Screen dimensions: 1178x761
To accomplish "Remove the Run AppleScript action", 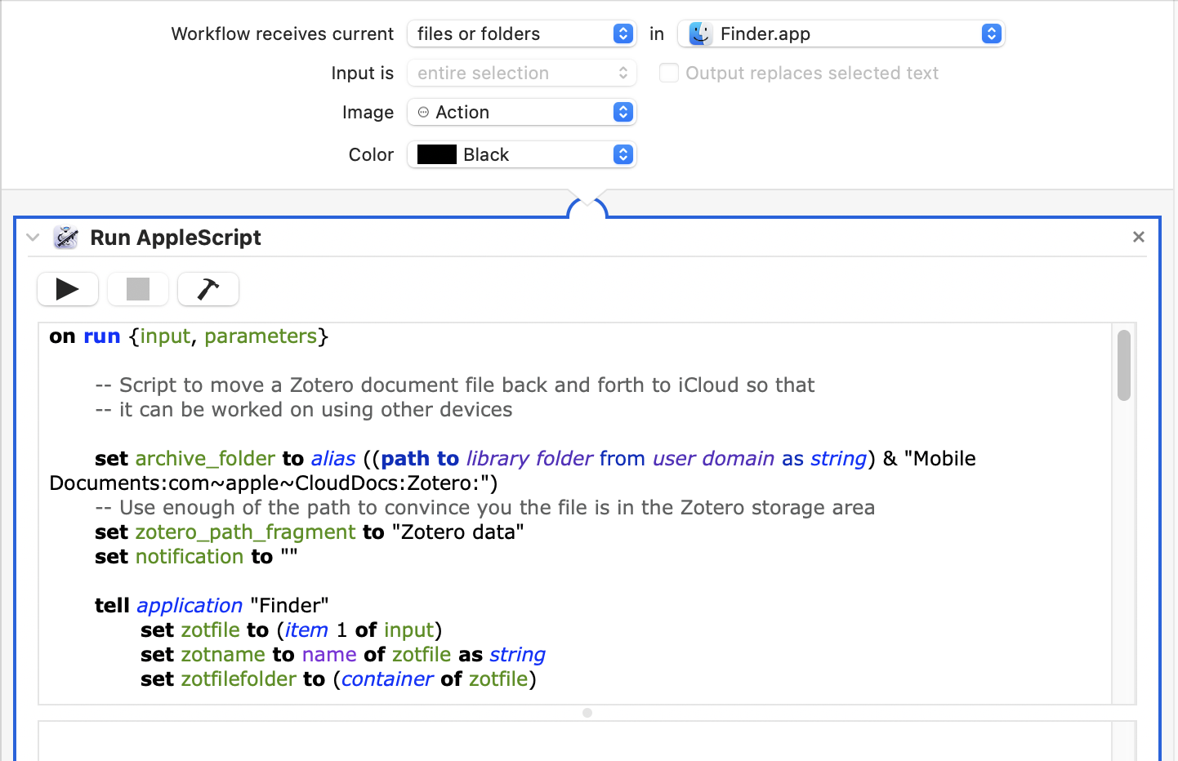I will pos(1138,237).
